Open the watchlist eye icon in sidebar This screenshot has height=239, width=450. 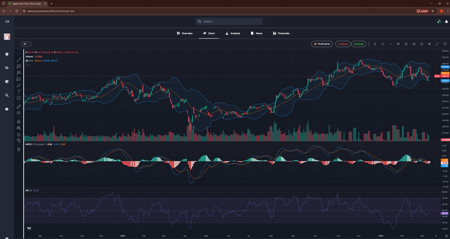point(7,68)
